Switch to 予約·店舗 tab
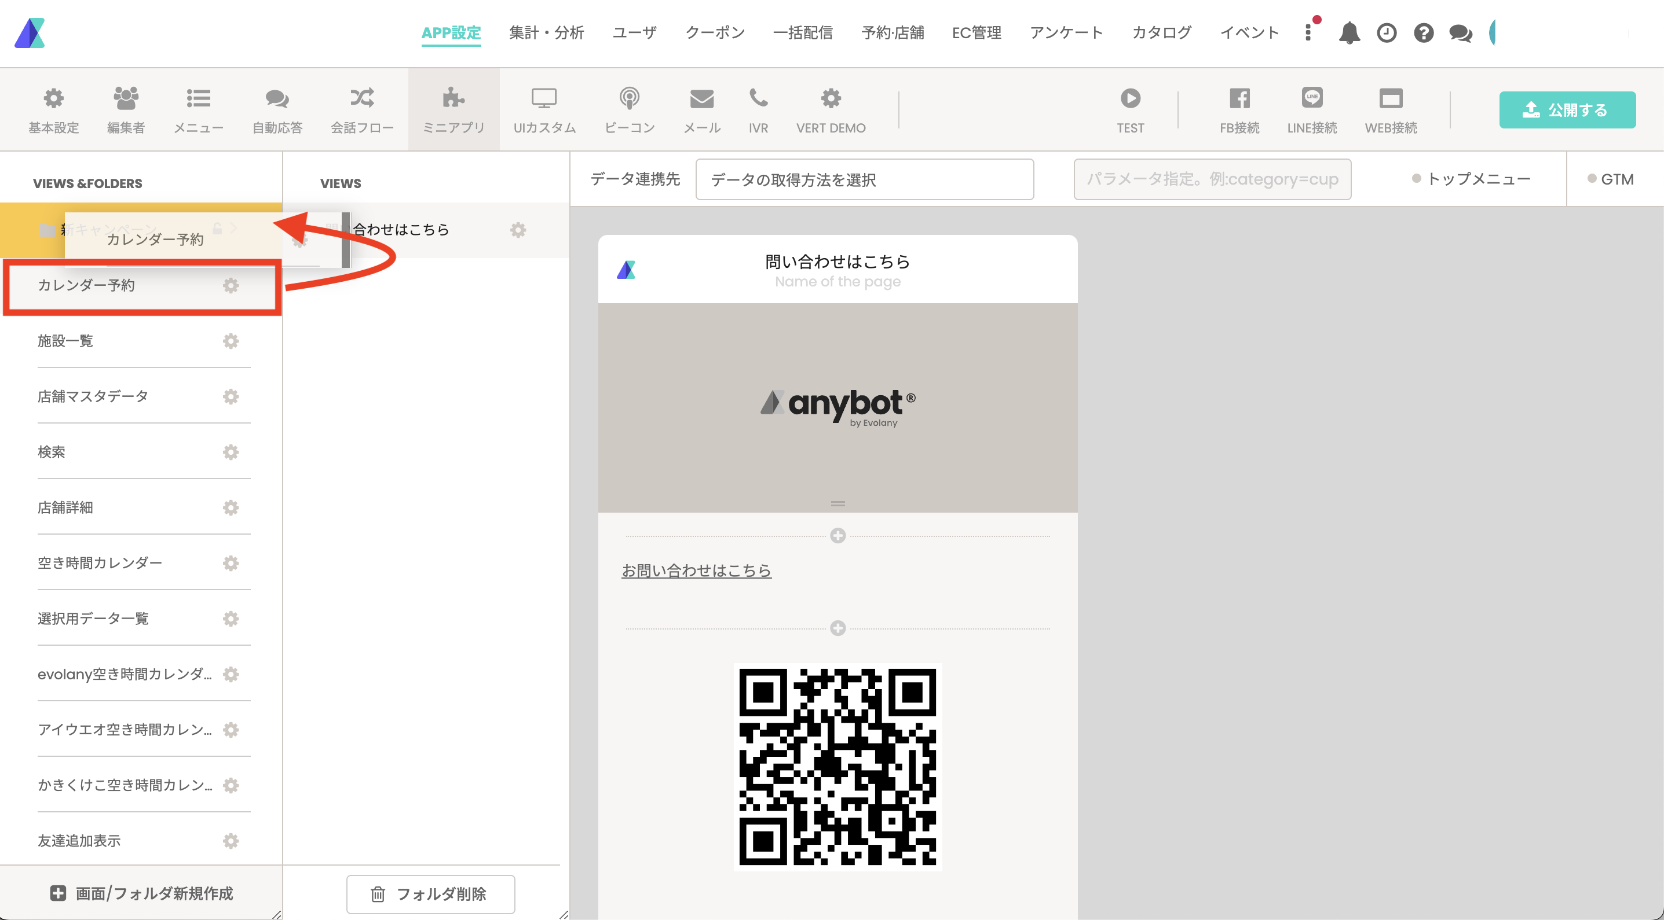 point(893,32)
